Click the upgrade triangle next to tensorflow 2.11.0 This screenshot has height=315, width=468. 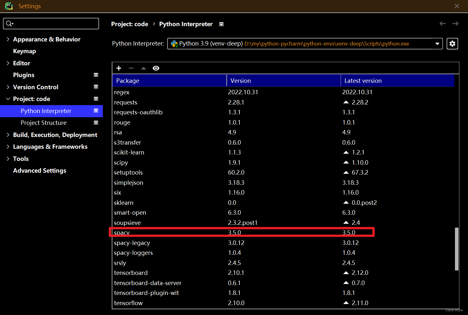pos(346,303)
